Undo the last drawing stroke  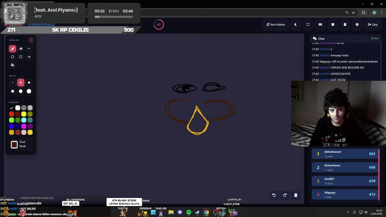tap(274, 195)
